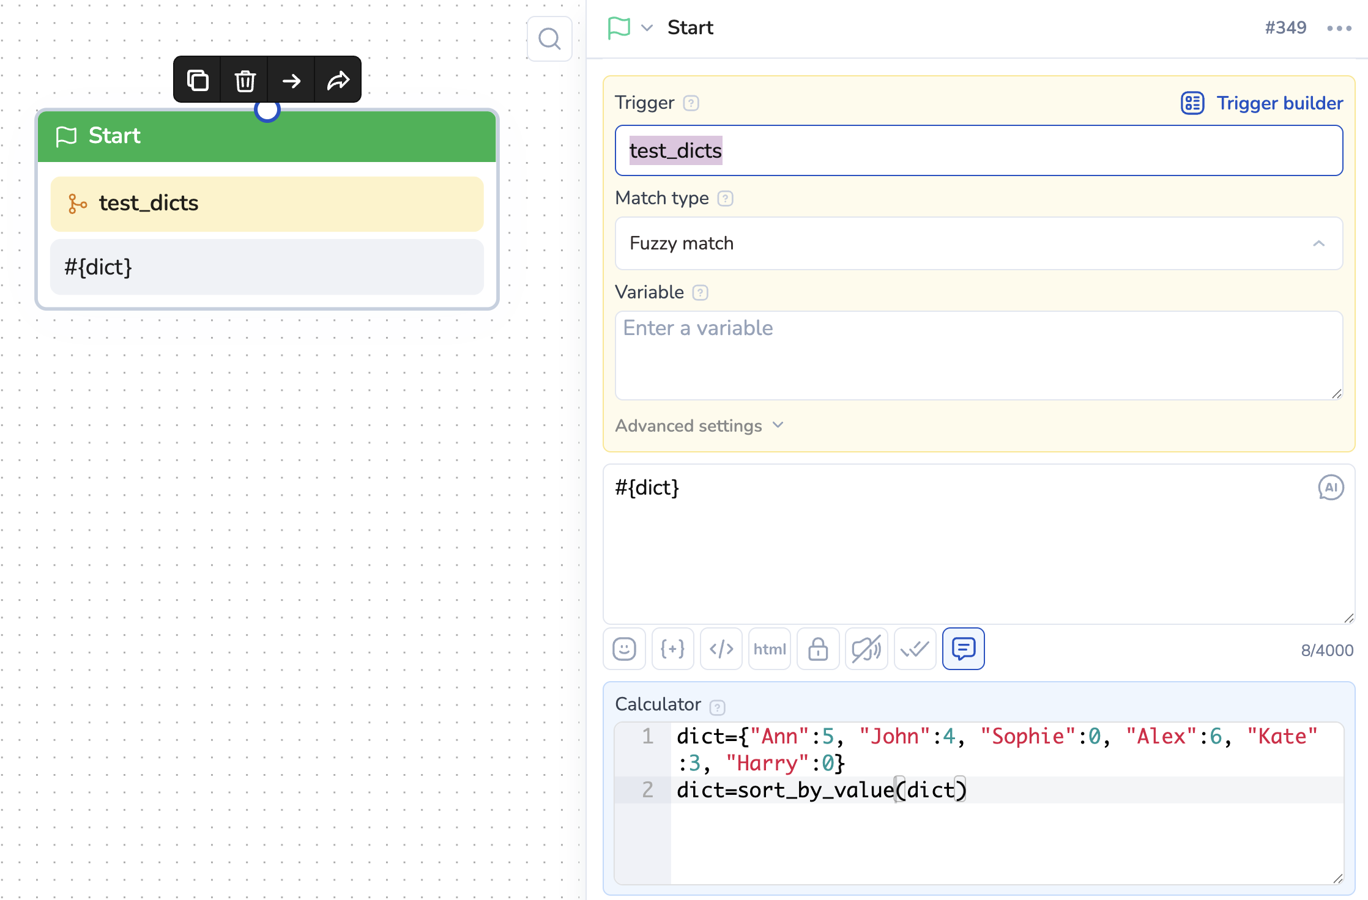The image size is (1368, 900).
Task: Click the curved share arrow icon
Action: coord(338,80)
